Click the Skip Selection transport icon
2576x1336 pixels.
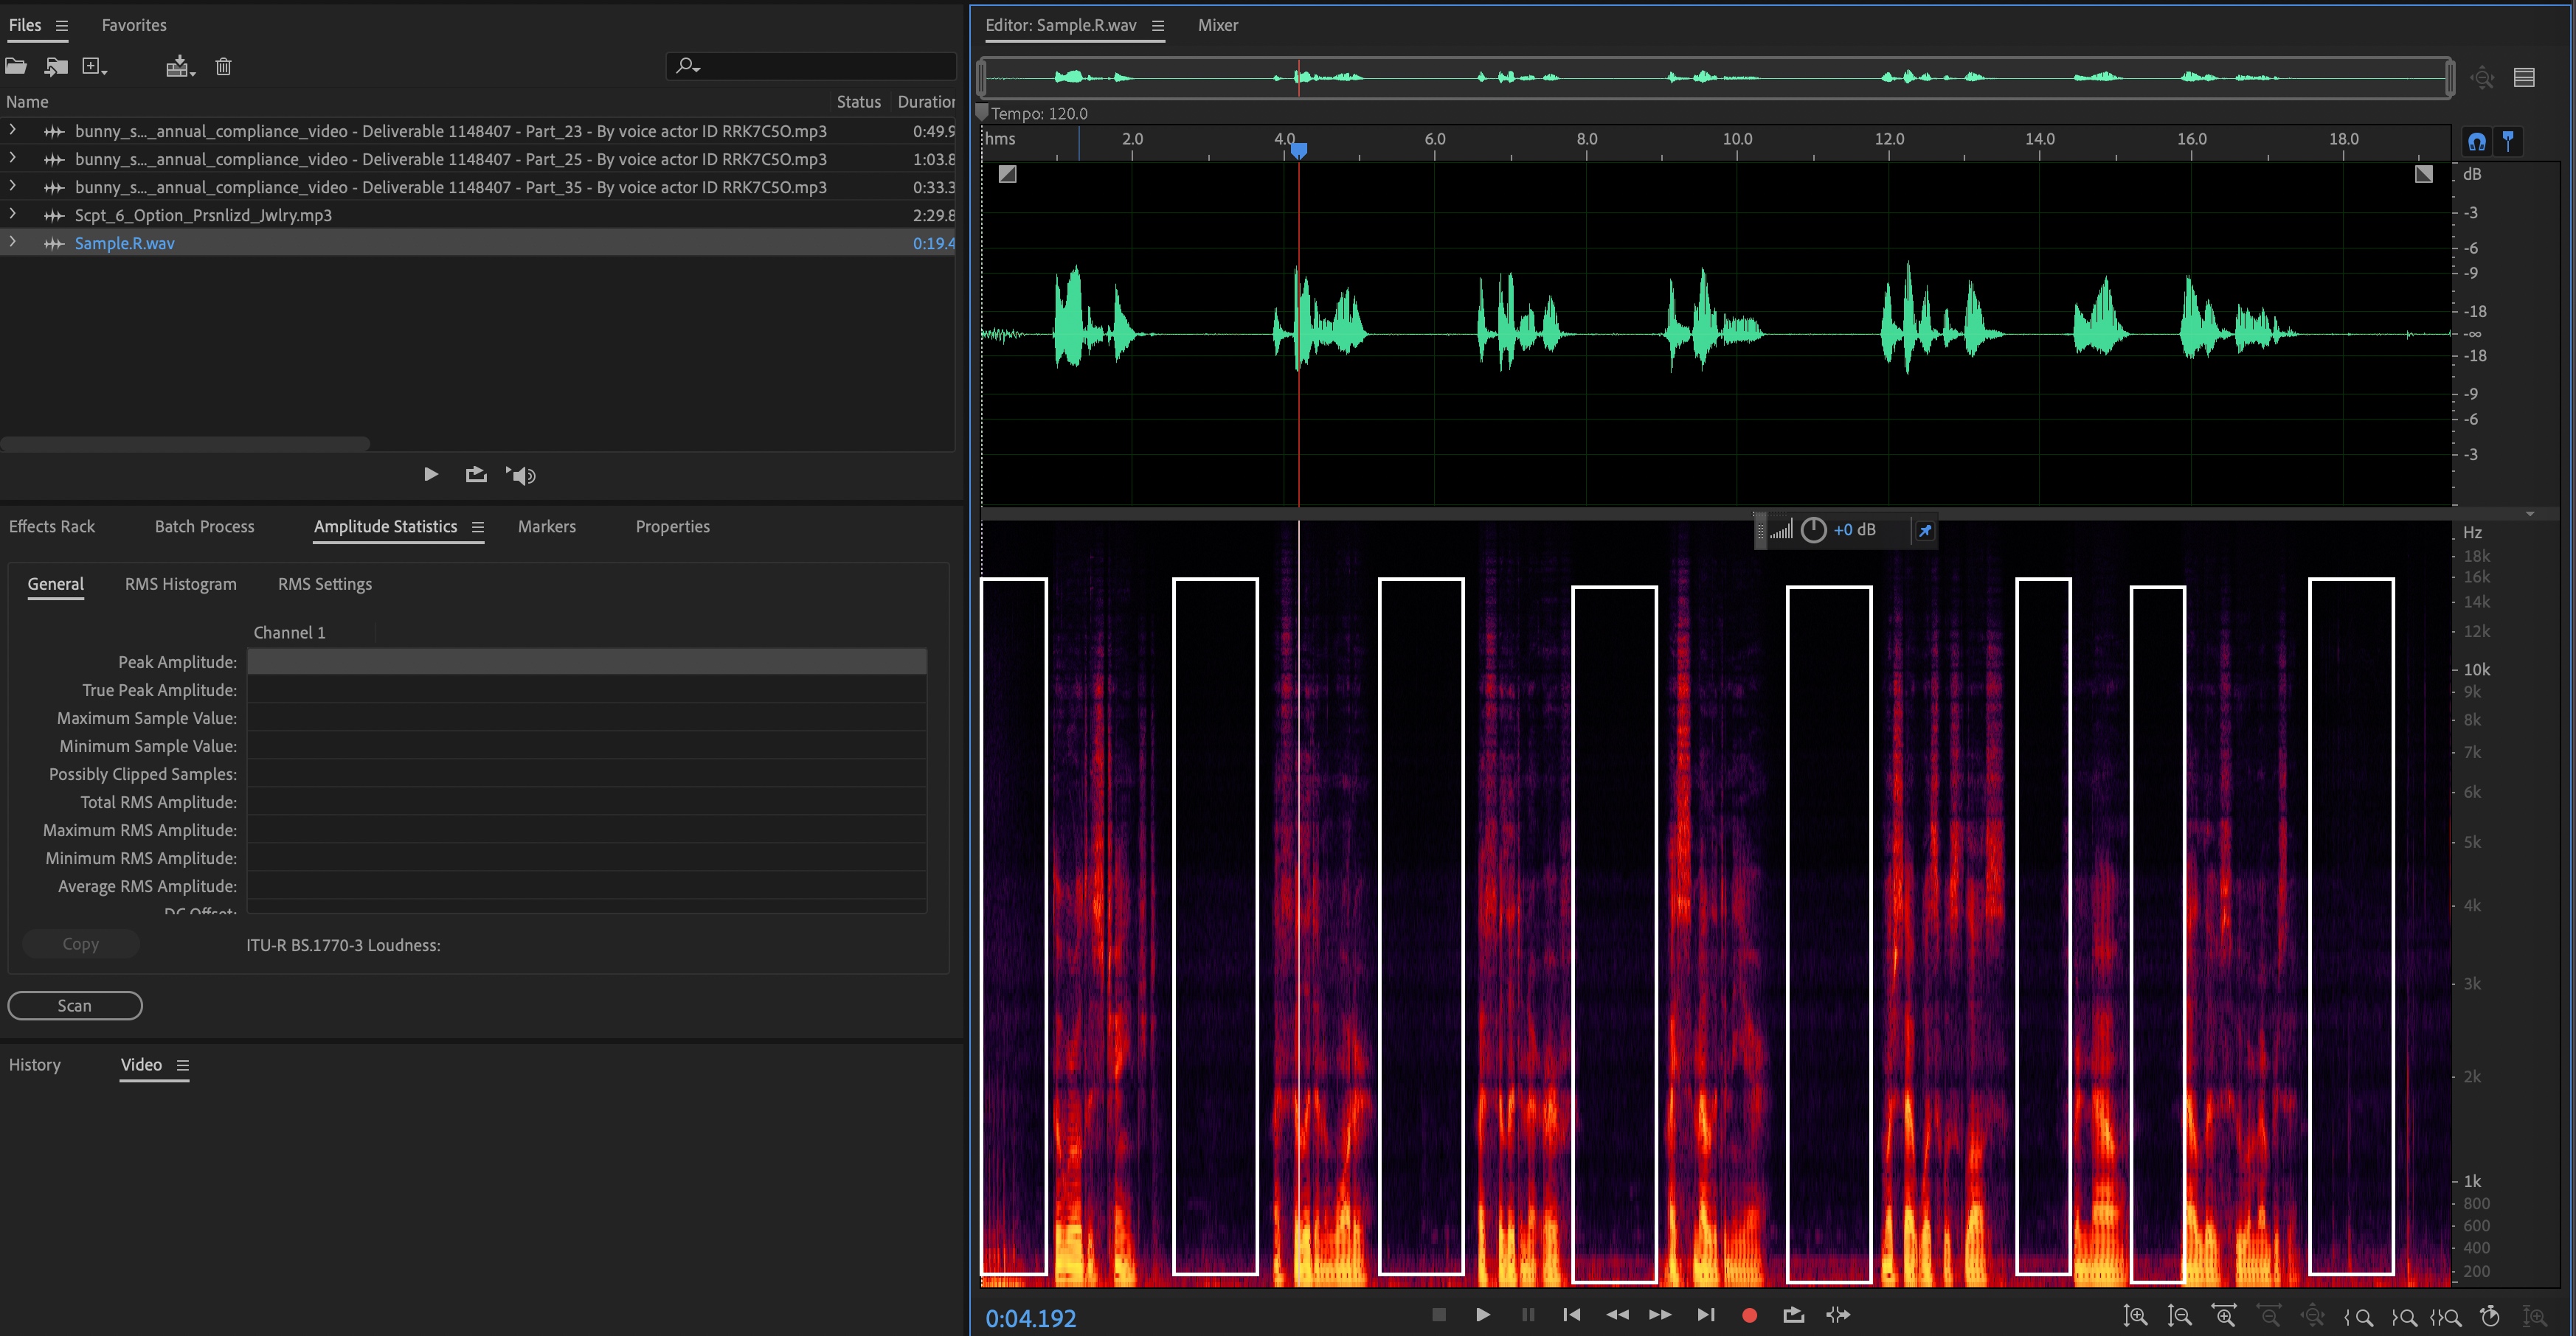1837,1315
